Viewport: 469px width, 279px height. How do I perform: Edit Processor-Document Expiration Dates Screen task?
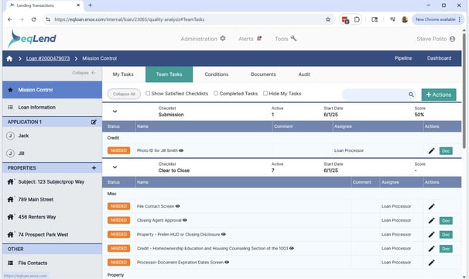tap(431, 263)
